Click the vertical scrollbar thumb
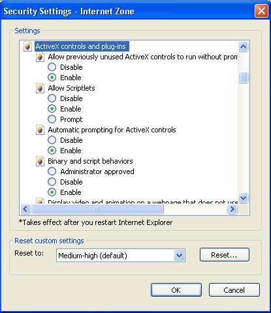 tap(243, 78)
